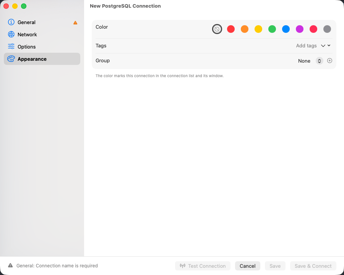Click the plus icon to add group
The width and height of the screenshot is (344, 275).
[329, 60]
